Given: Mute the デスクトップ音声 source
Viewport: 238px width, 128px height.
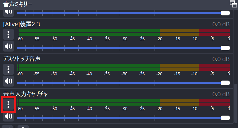Looking at the screenshot, I should (x=8, y=81).
